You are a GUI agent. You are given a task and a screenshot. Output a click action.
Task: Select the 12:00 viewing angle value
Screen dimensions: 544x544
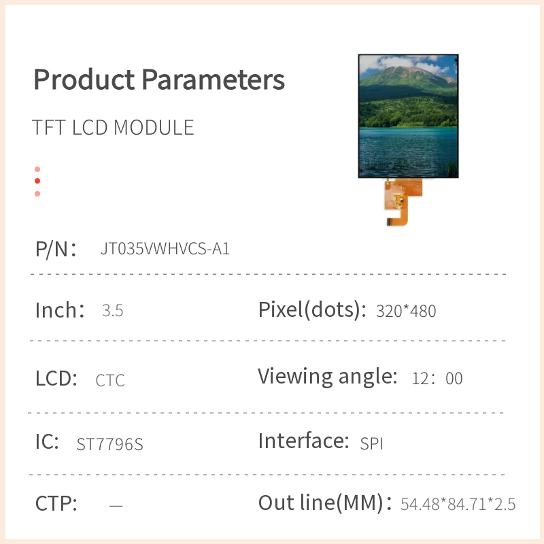[x=437, y=379]
